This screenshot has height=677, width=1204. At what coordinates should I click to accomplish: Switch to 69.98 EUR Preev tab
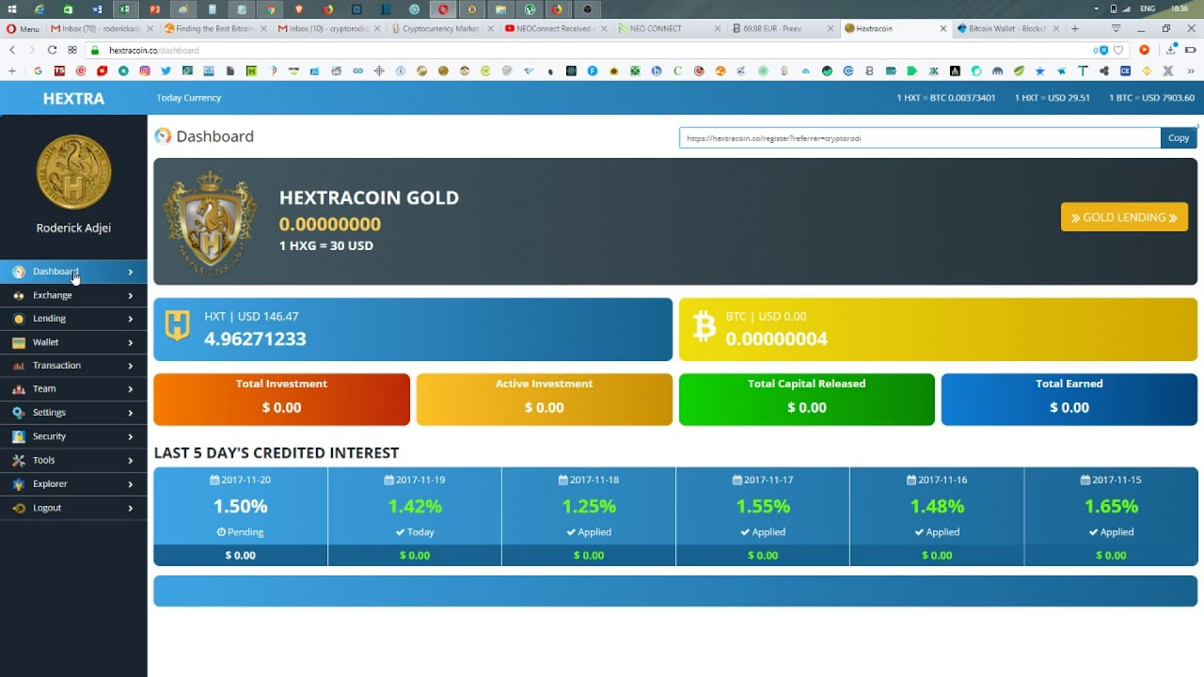tap(783, 29)
